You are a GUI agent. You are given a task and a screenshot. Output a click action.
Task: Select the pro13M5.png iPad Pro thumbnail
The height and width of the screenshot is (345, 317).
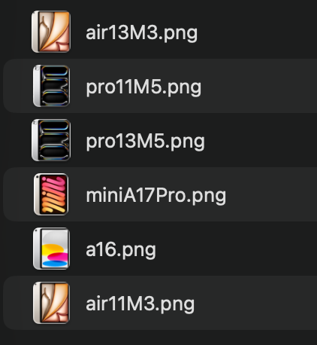[x=51, y=140]
